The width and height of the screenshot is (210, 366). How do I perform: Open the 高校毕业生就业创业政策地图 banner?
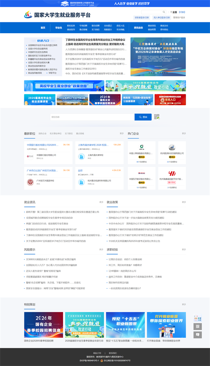[x=64, y=86]
